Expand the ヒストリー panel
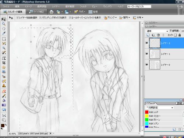This screenshot has width=184, height=138. [146, 22]
